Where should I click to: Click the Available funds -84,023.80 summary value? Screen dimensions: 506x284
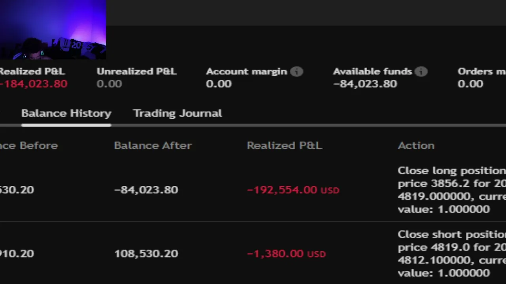365,84
